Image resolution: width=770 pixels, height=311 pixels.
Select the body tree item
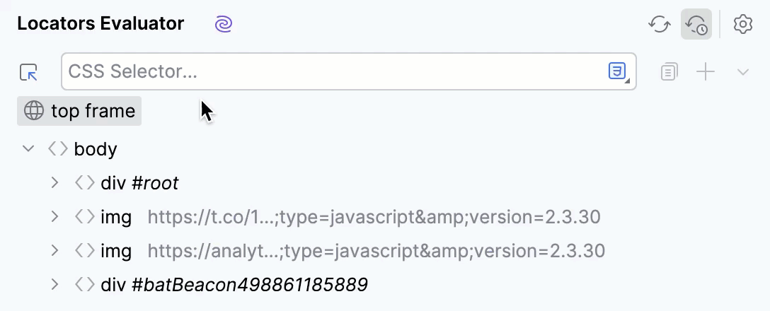click(96, 149)
